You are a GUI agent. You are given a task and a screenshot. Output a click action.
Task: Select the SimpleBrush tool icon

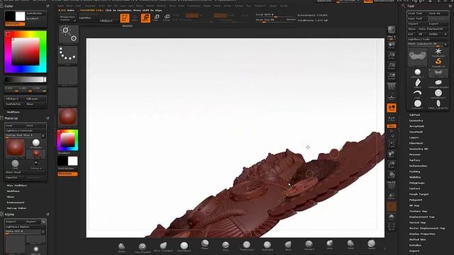coord(438,62)
